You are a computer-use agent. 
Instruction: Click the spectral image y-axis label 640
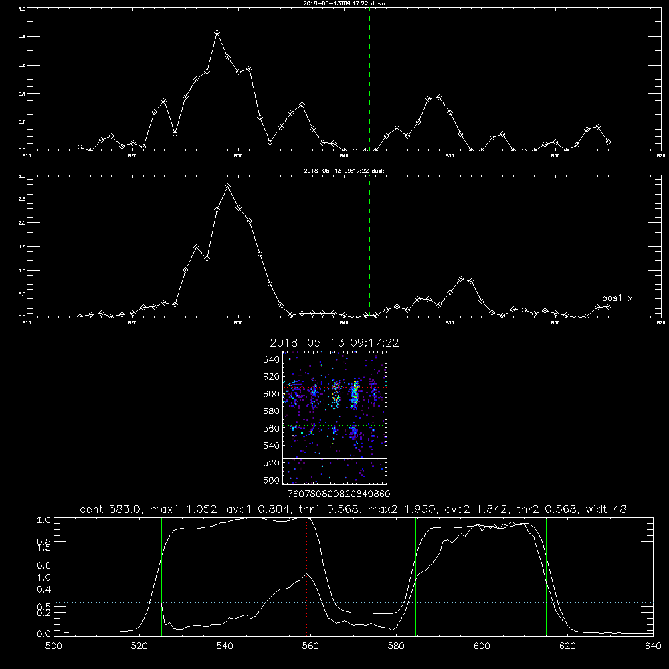click(272, 360)
